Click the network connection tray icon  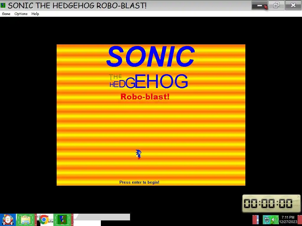(x=267, y=220)
